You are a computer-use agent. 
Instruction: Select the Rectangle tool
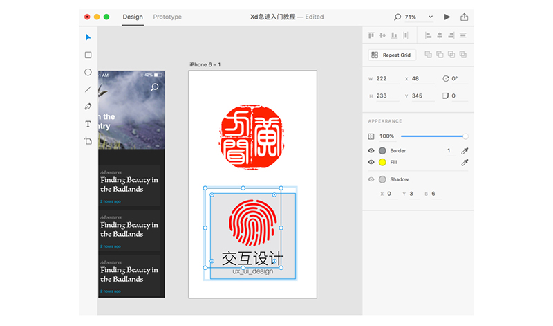88,55
